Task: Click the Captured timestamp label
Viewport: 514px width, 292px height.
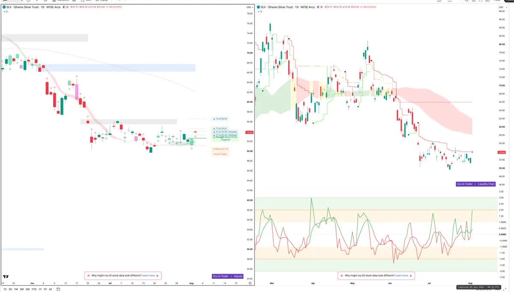Action: pos(478,287)
